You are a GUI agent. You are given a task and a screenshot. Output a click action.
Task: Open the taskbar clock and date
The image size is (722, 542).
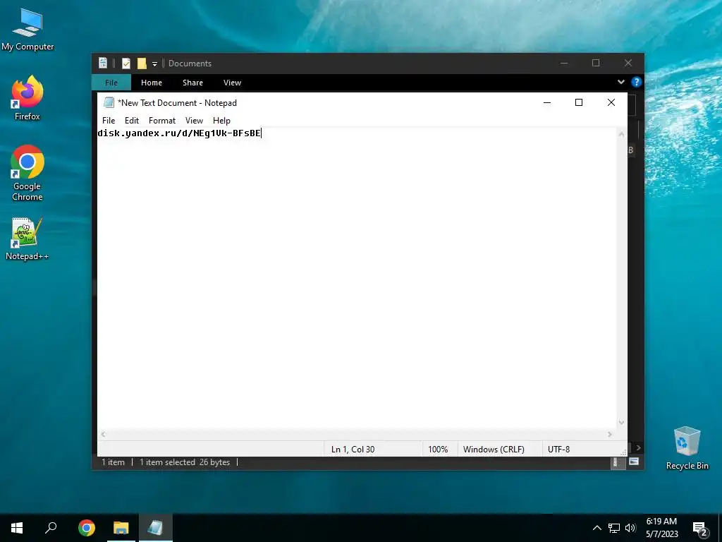pos(661,528)
